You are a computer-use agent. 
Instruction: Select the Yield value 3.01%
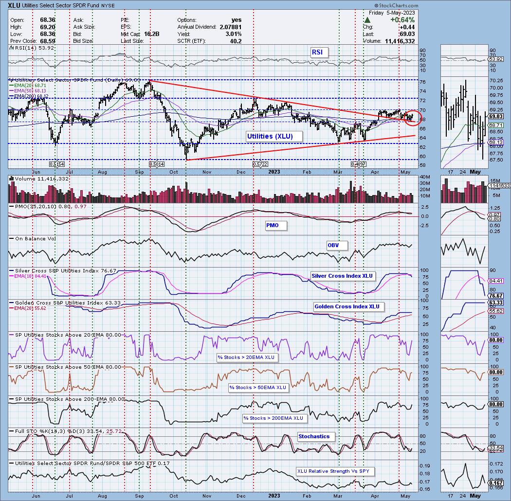tap(233, 34)
